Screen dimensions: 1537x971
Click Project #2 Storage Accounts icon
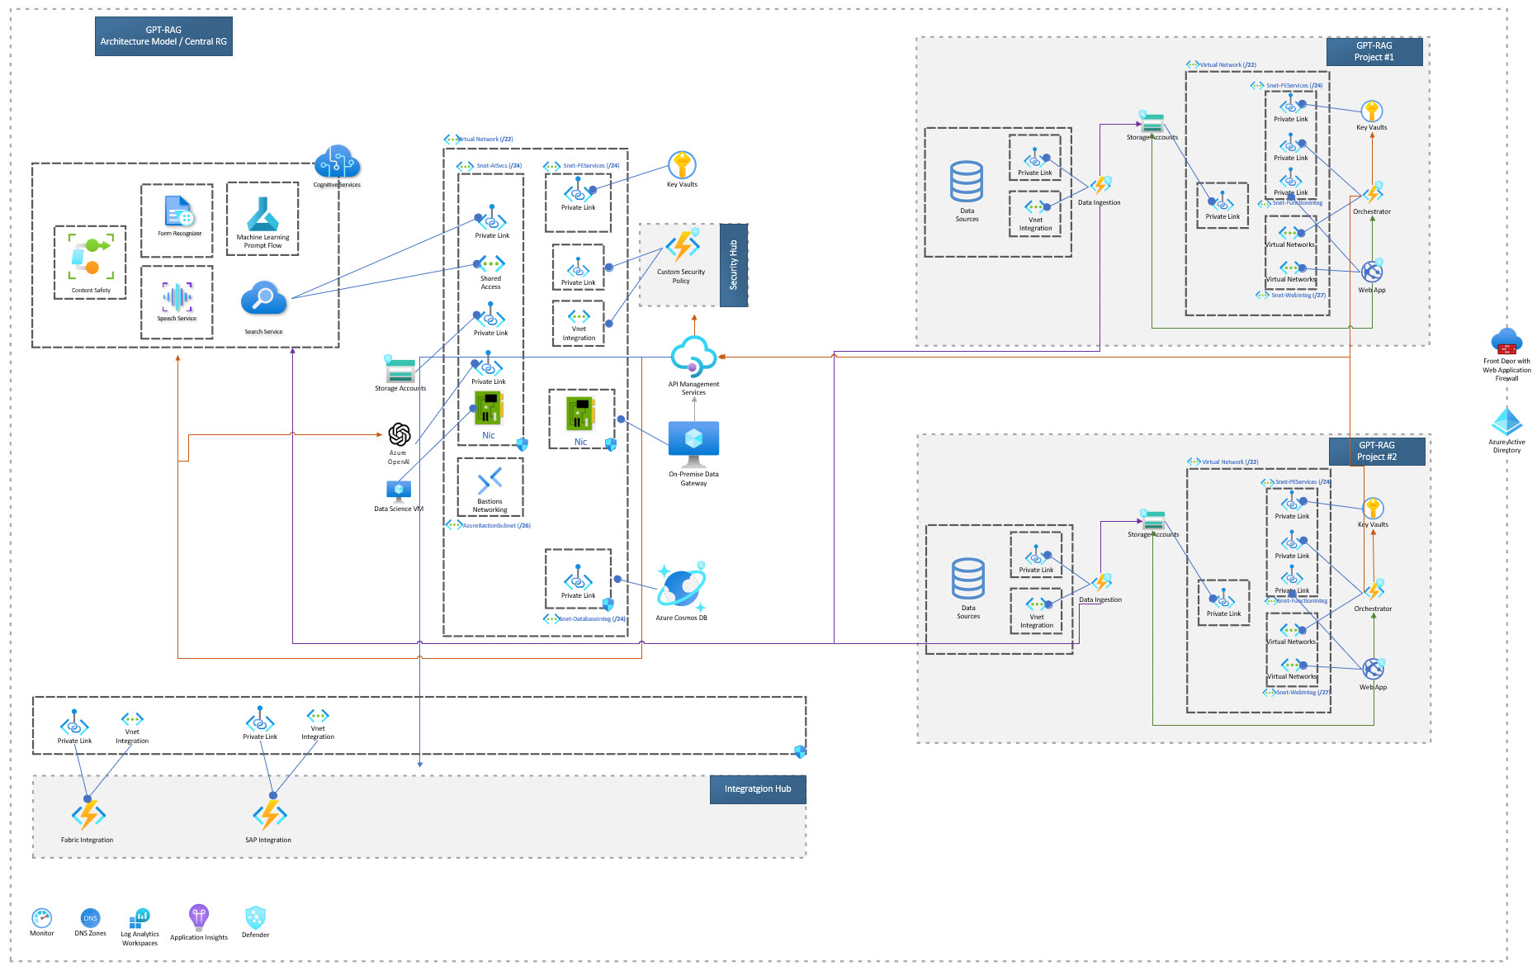pyautogui.click(x=1152, y=519)
